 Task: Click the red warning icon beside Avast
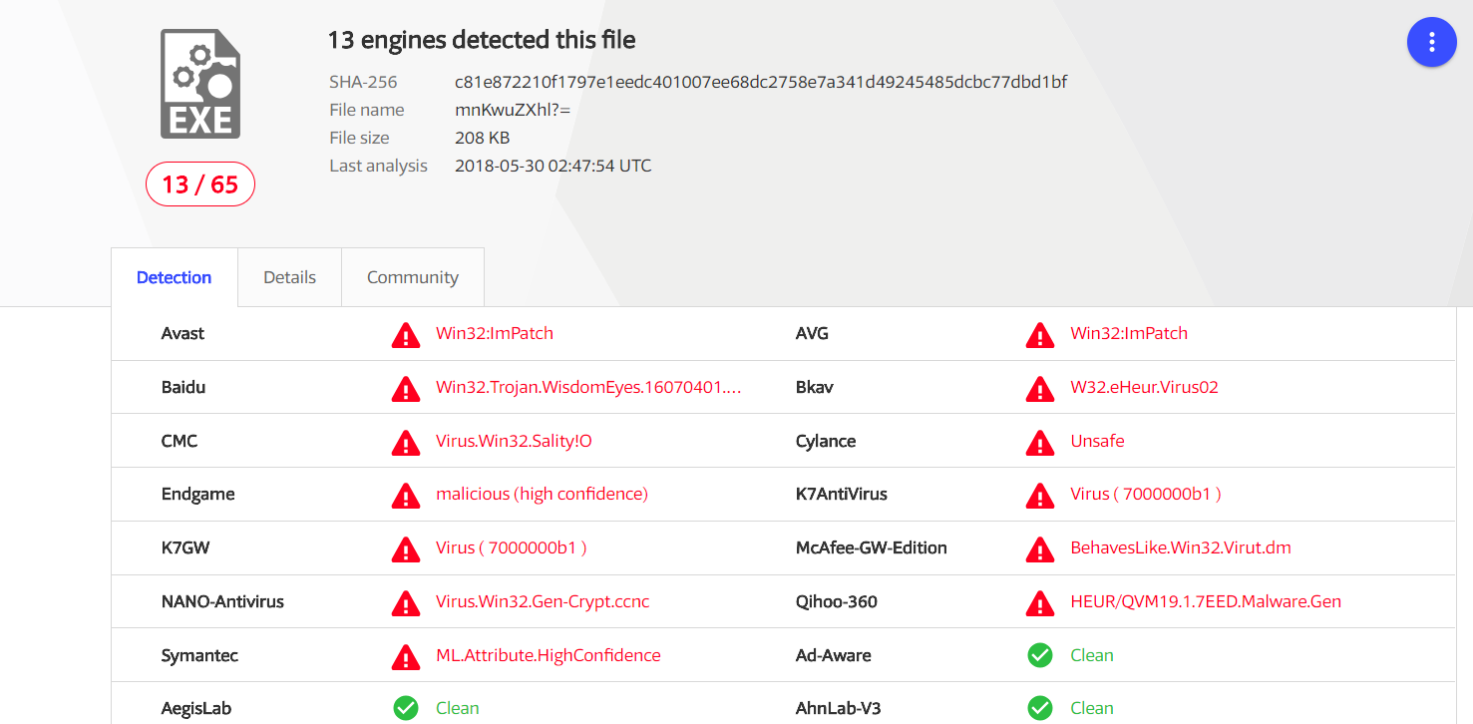[406, 335]
